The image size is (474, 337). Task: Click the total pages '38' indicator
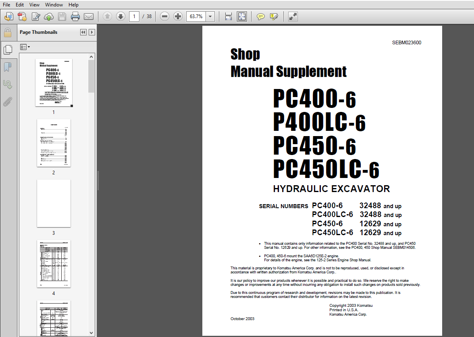pyautogui.click(x=149, y=16)
